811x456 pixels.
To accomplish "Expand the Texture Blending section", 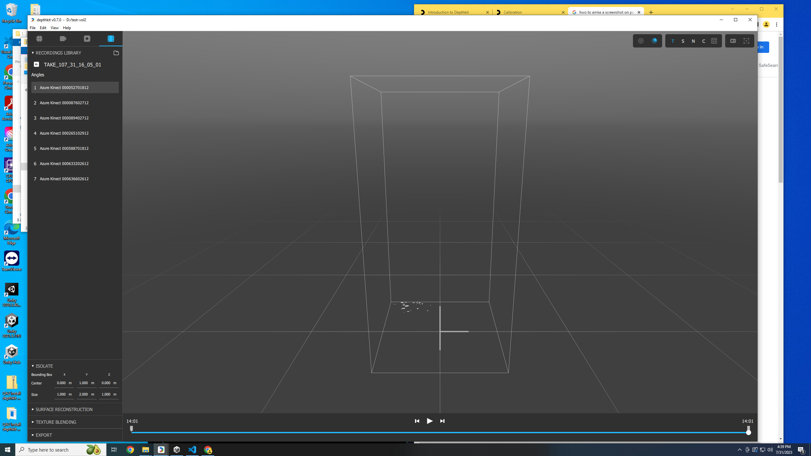I will pos(56,422).
